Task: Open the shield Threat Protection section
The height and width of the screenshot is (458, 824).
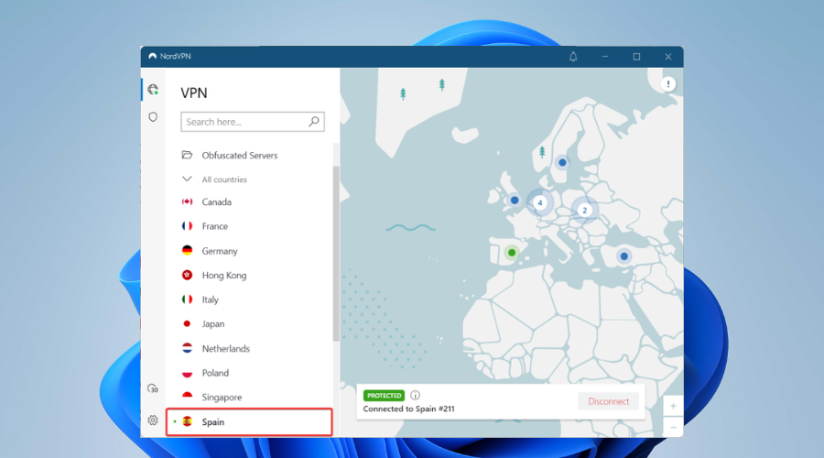Action: 153,117
